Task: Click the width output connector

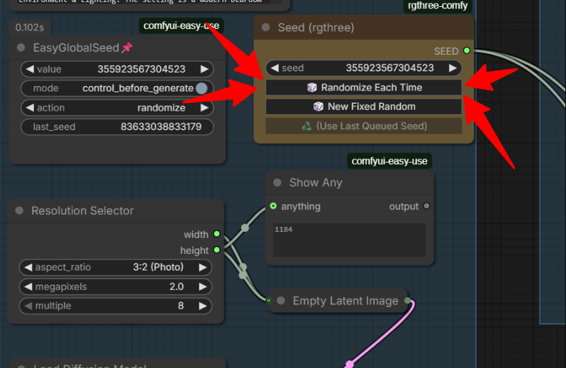Action: click(217, 234)
